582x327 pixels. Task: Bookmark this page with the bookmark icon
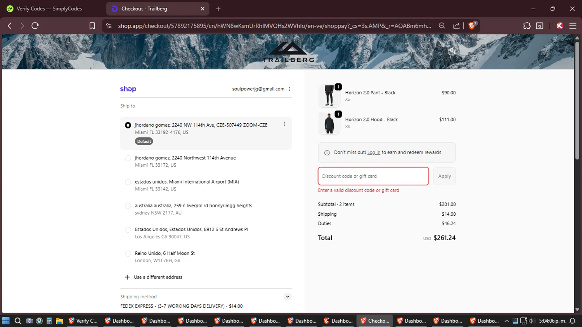click(92, 26)
